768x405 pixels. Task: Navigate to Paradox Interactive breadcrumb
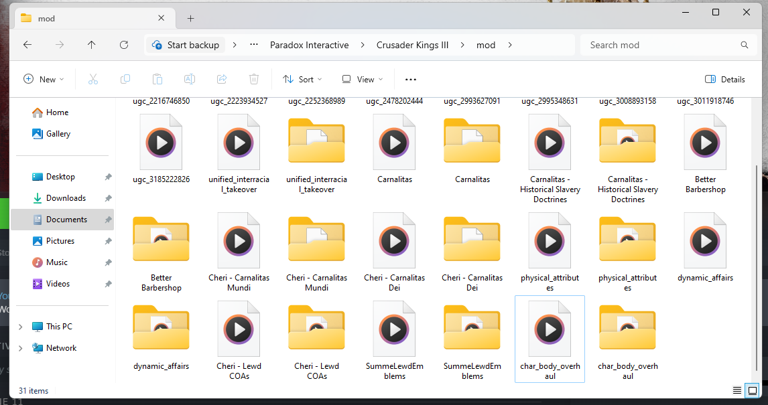(x=310, y=45)
